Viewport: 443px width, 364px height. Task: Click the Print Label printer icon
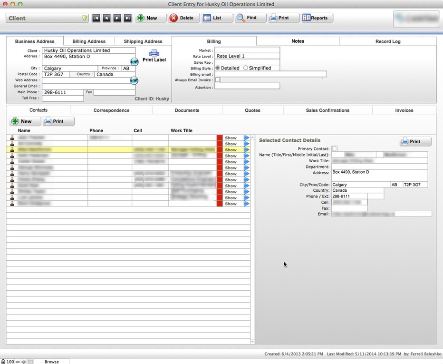pyautogui.click(x=154, y=53)
